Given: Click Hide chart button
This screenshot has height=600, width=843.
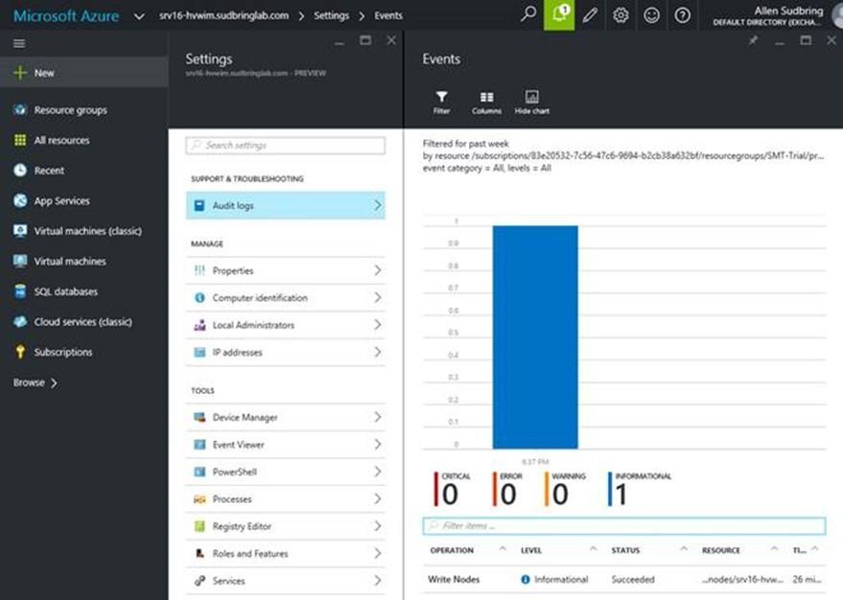Looking at the screenshot, I should tap(531, 102).
